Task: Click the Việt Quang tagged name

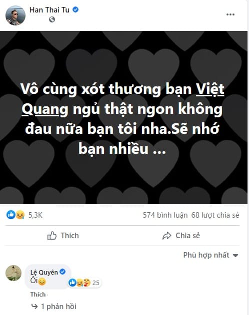Action: [x=123, y=99]
